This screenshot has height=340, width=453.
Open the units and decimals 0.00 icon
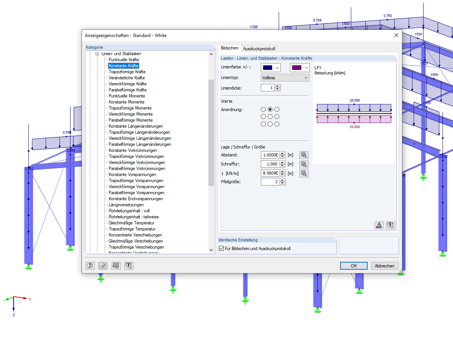tap(116, 266)
